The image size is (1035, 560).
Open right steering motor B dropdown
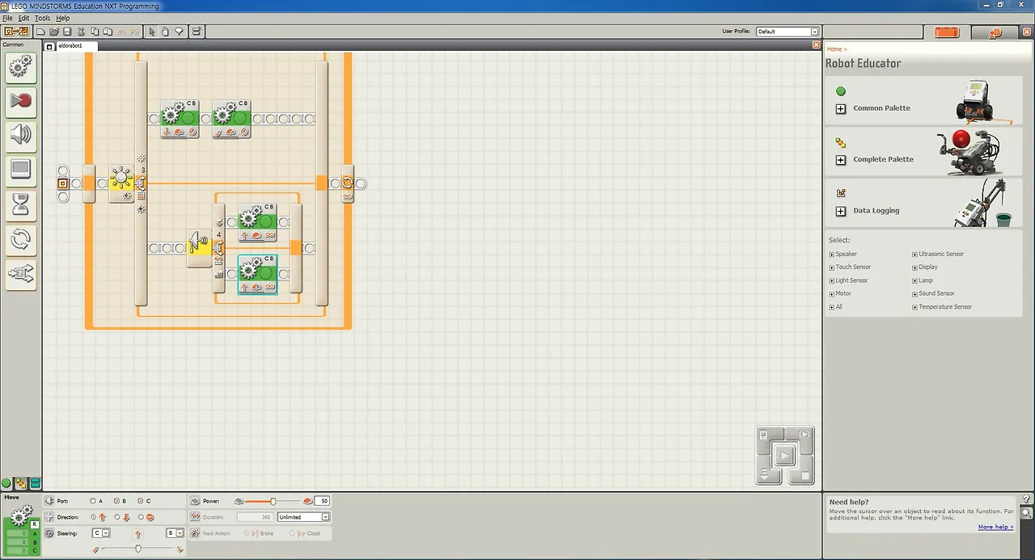click(x=175, y=533)
